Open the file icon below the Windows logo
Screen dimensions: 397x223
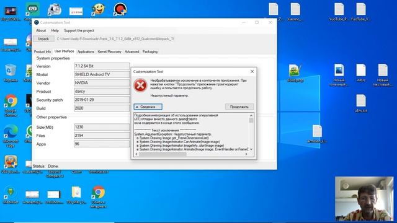[x=317, y=131]
